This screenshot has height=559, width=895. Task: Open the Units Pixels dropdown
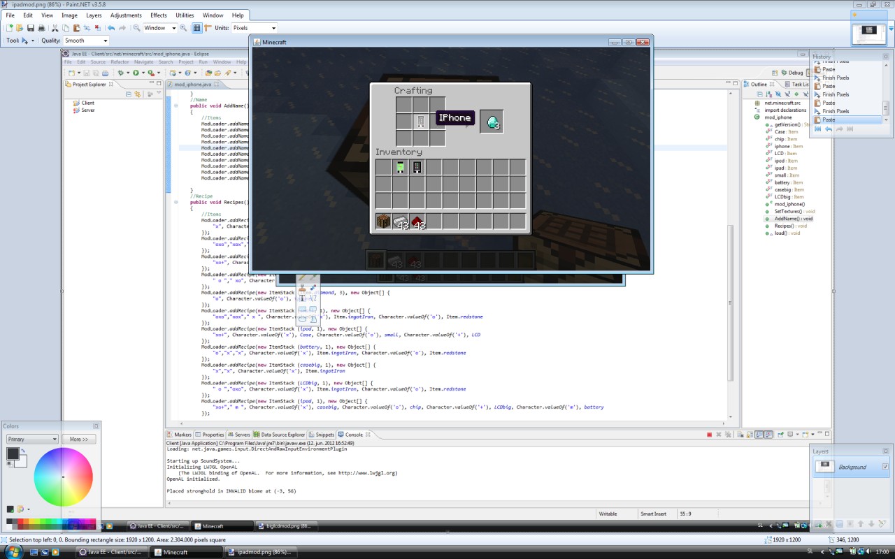click(255, 28)
